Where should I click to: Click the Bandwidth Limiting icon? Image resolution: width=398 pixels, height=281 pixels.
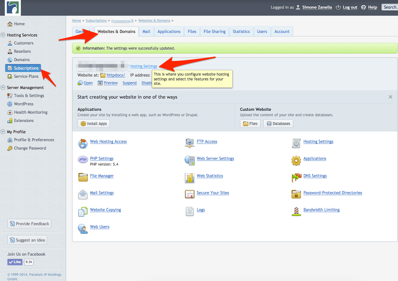point(296,211)
